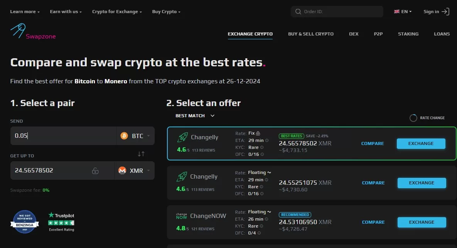Click the Benzinga reviewed badge

coord(25,222)
